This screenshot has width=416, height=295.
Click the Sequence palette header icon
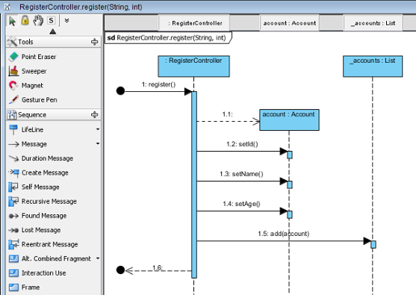(12, 114)
